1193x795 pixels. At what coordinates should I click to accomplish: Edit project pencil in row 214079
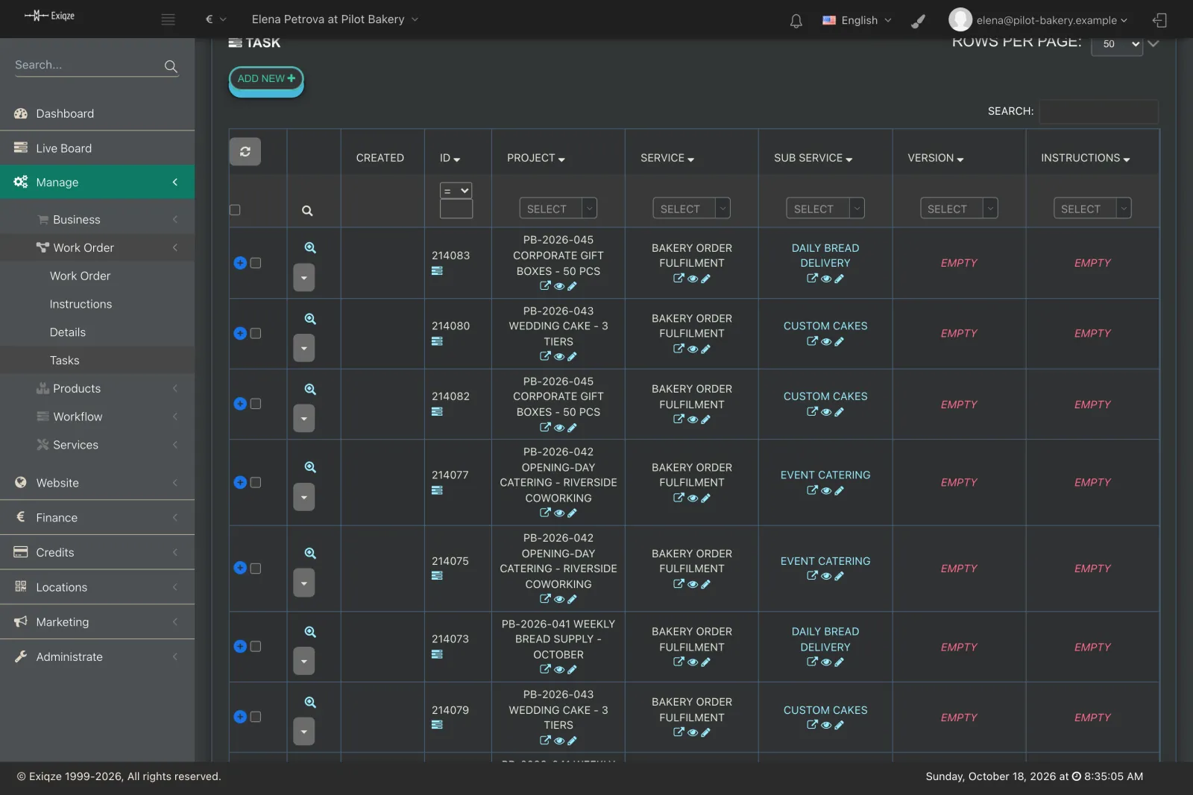(572, 741)
